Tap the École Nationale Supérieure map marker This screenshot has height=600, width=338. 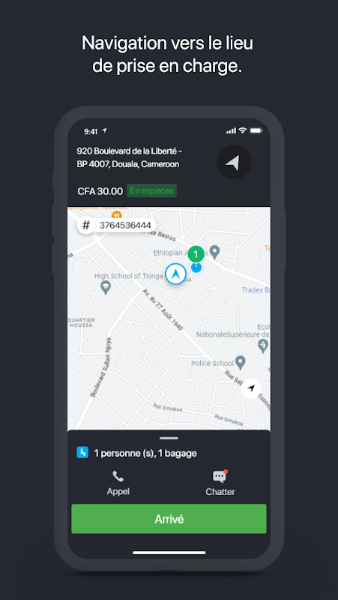(263, 346)
